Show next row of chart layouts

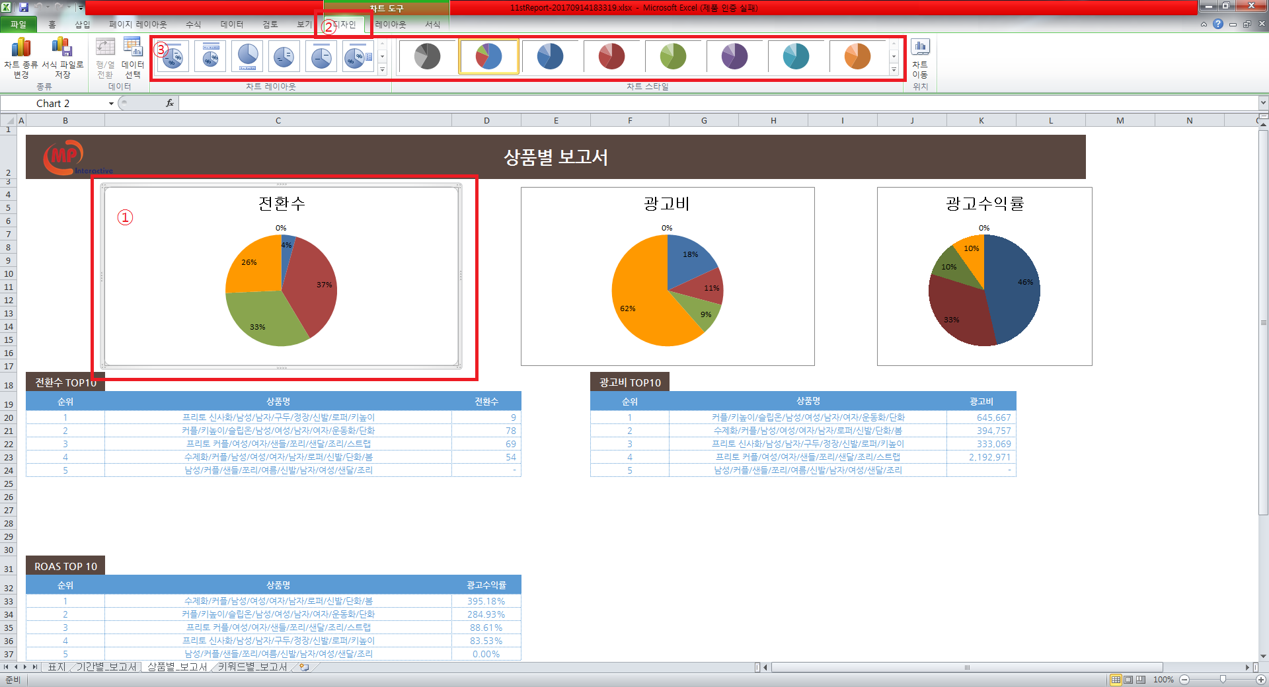tap(382, 57)
